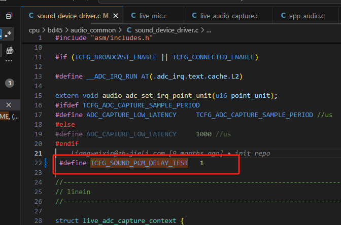This screenshot has width=341, height=225.
Task: Click ADC_CAPTURE_LOW_LATENCY on line 17
Action: (131, 115)
